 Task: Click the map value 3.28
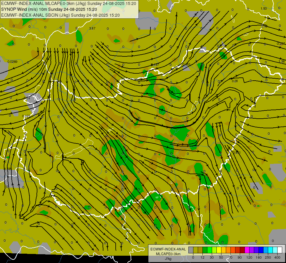point(235,81)
